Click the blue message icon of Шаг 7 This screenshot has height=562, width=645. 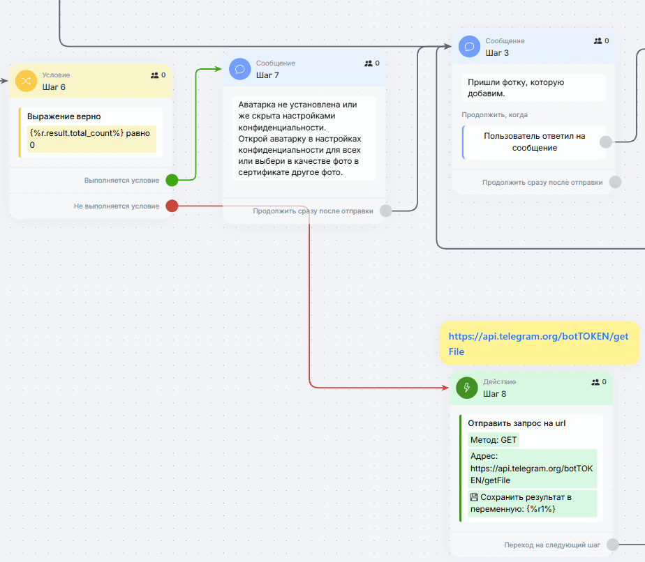(240, 69)
